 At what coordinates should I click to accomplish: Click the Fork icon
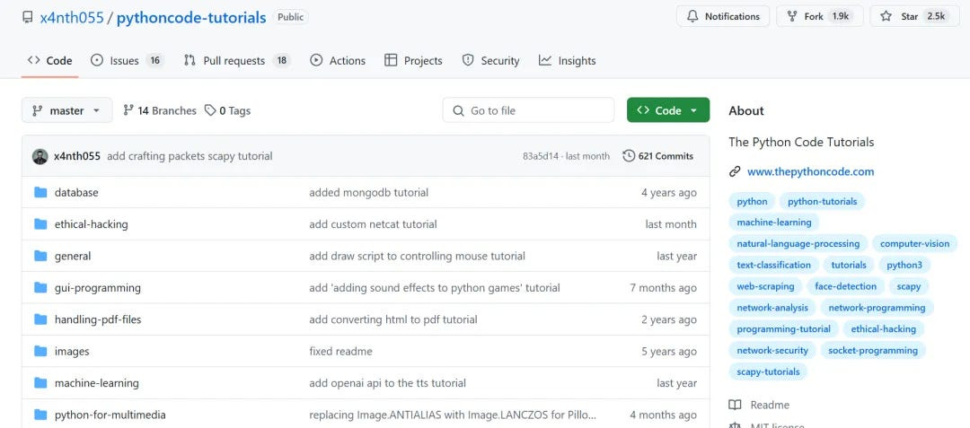[792, 17]
